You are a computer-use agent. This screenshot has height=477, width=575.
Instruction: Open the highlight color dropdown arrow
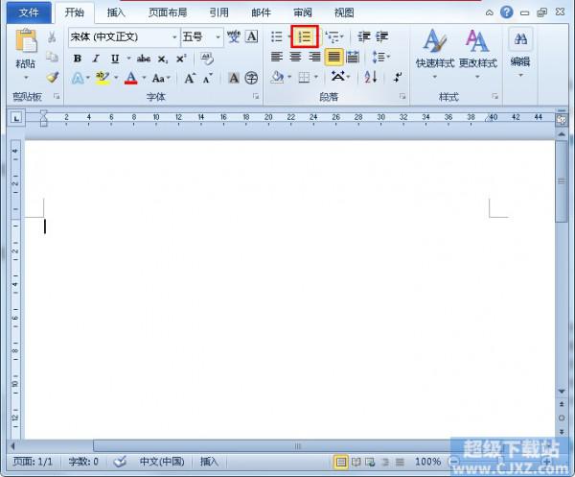click(116, 78)
